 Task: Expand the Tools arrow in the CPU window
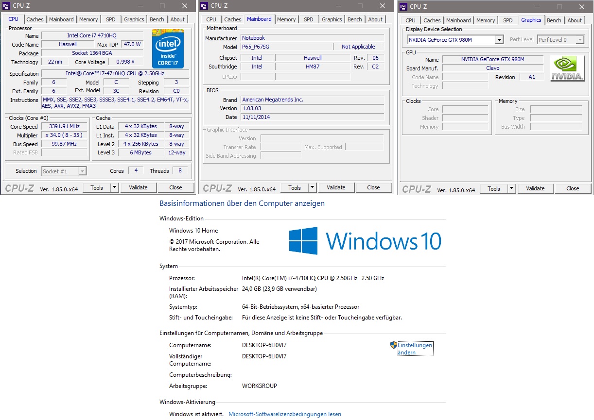[114, 187]
